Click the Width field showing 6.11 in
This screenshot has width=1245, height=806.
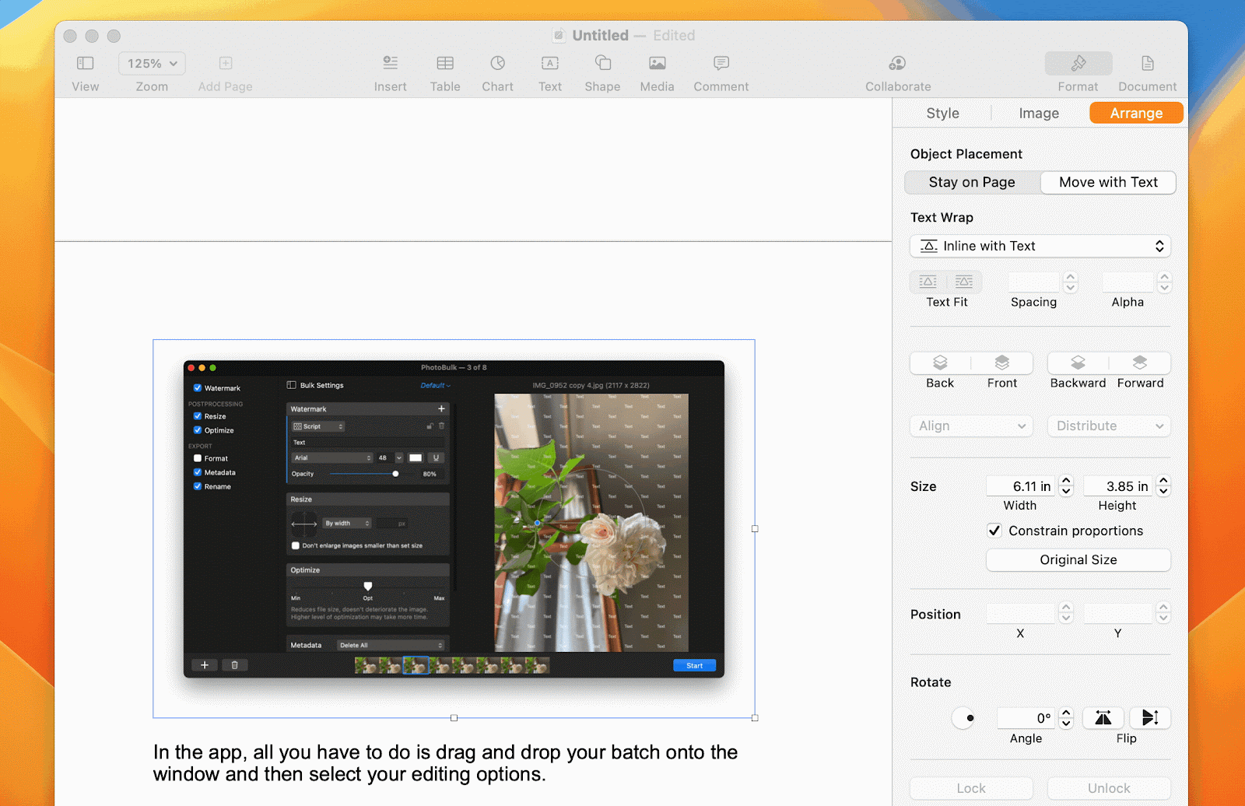1020,486
